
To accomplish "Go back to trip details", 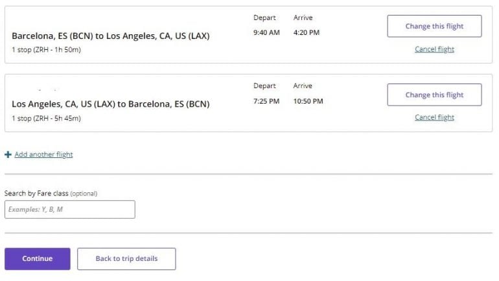I will [126, 258].
